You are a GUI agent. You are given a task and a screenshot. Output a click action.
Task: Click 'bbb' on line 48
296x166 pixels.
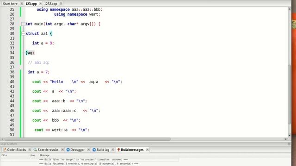[55, 120]
